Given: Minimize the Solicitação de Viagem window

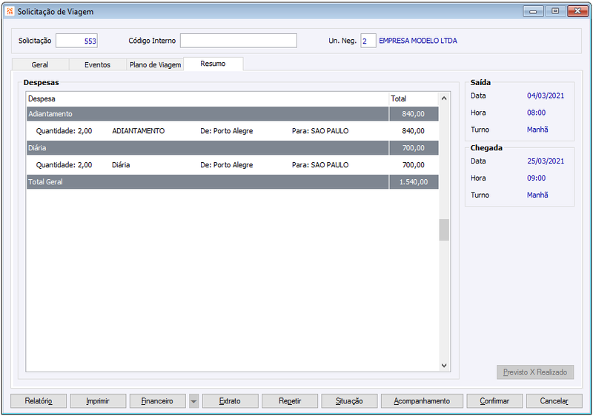Looking at the screenshot, I should pos(533,11).
